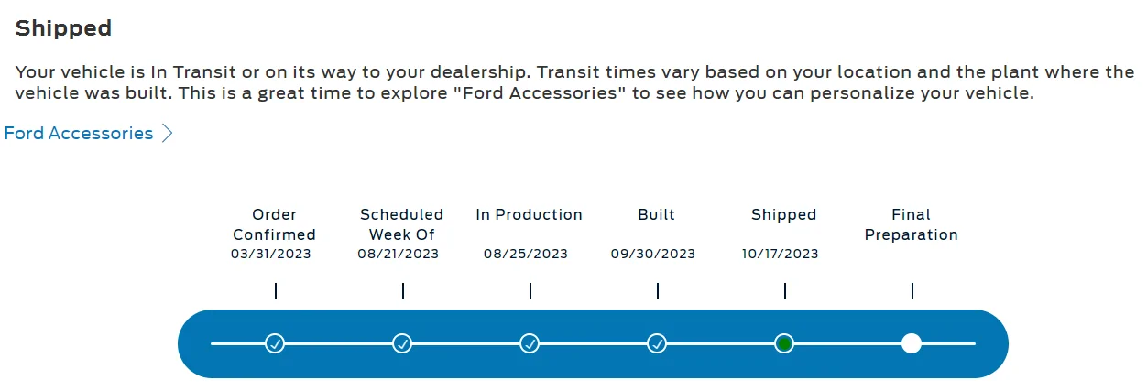The image size is (1147, 391).
Task: Open the Ford Accessories link
Action: [79, 134]
